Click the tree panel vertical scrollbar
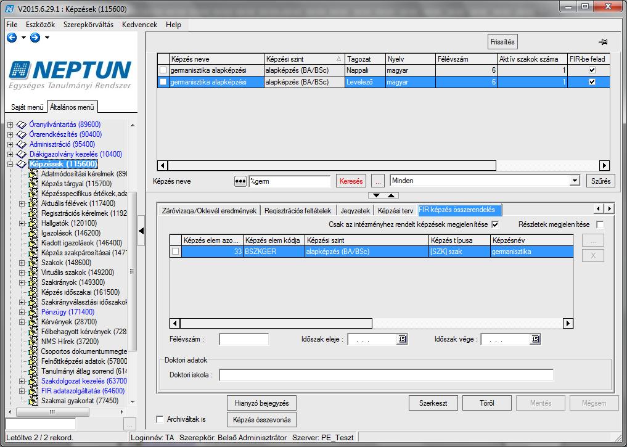This screenshot has height=447, width=627. point(133,263)
